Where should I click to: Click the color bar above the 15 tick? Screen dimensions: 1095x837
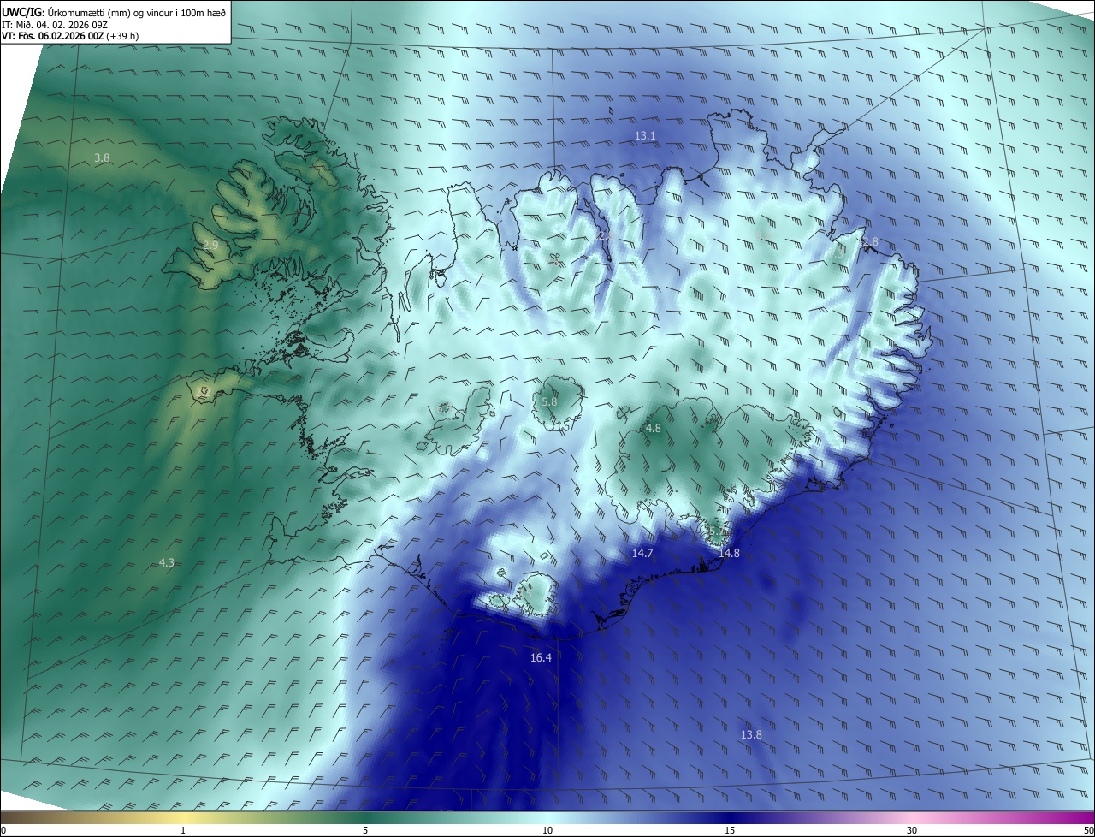point(730,818)
